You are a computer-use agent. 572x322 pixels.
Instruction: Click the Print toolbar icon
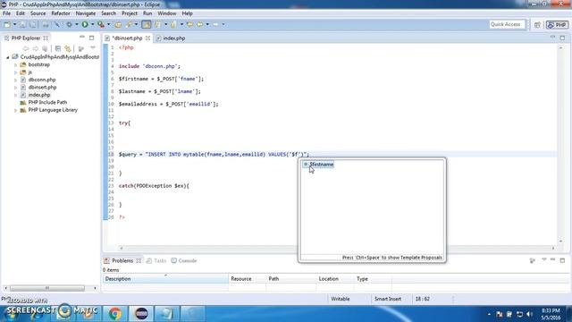46,24
